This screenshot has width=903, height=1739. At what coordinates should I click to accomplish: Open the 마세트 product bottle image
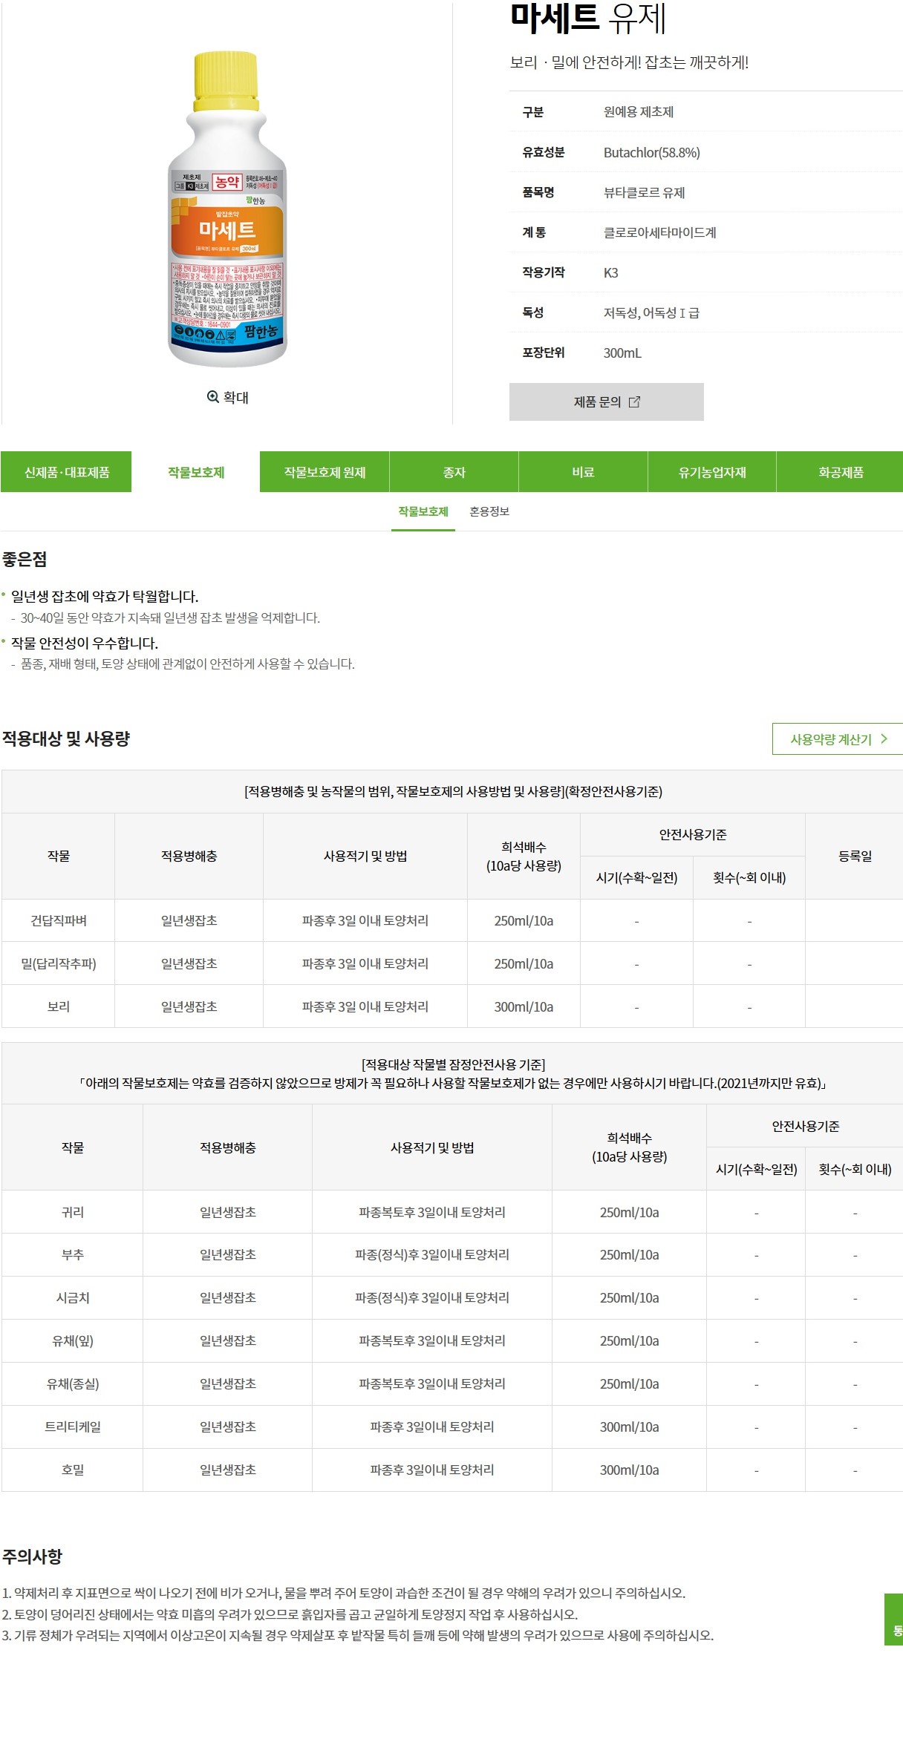coord(227,209)
